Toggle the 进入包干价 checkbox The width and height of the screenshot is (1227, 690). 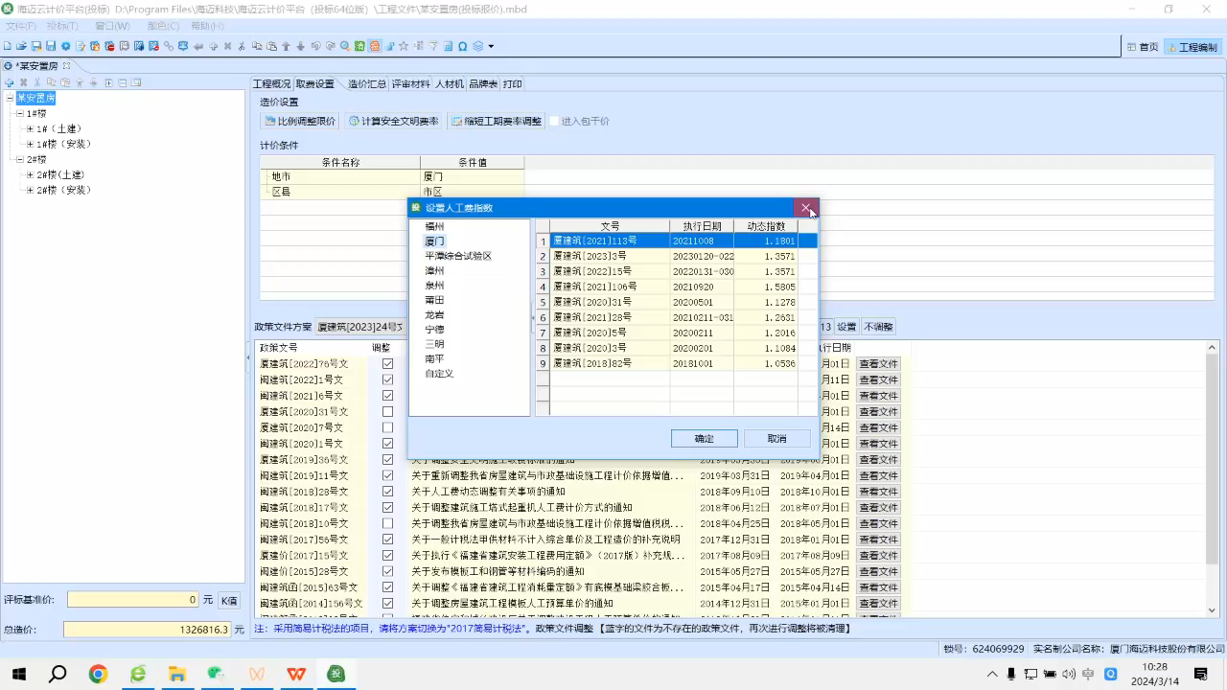point(554,121)
